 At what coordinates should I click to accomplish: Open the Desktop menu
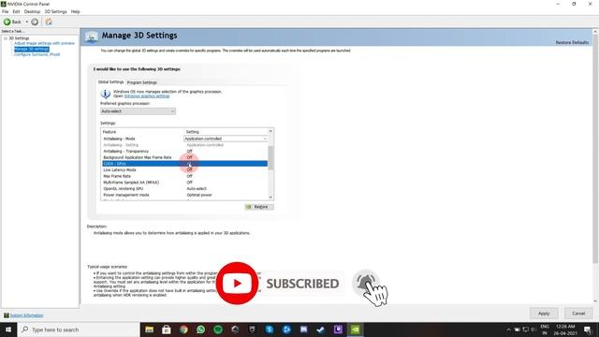pos(32,11)
